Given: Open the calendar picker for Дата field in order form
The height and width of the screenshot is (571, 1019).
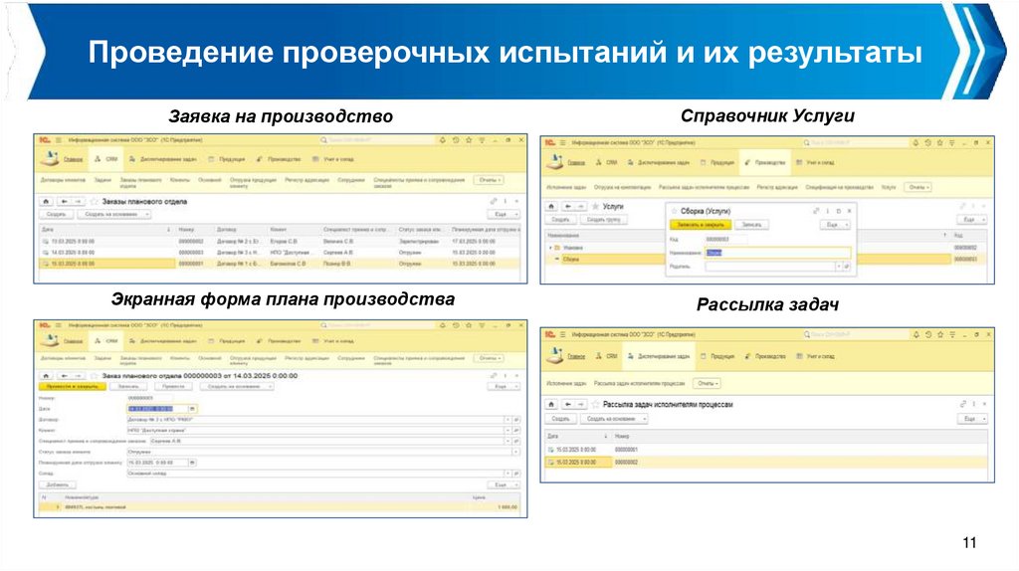Looking at the screenshot, I should (x=192, y=409).
